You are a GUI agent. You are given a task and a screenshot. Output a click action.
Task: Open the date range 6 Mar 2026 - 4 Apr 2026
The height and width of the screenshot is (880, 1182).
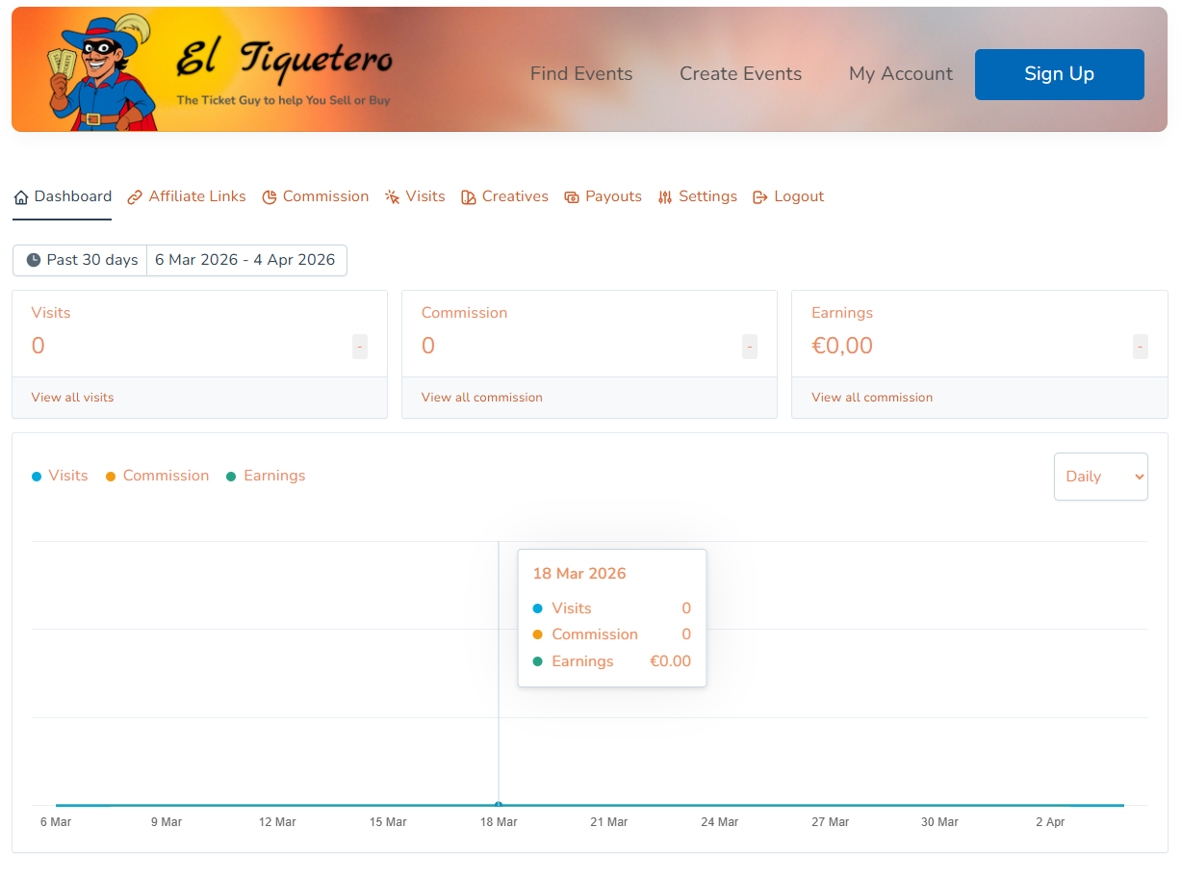(x=245, y=260)
